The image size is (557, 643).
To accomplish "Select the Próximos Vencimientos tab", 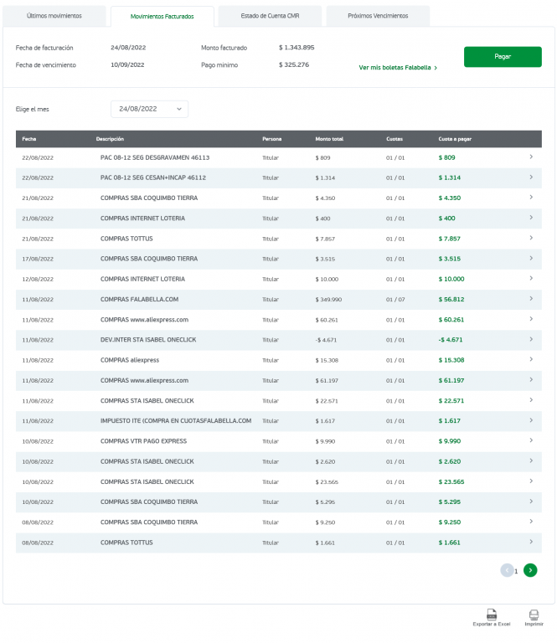I will point(378,16).
